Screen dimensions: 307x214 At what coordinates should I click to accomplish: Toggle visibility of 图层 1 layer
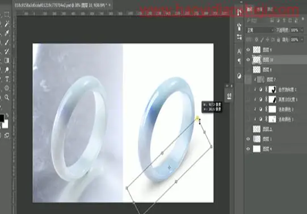click(x=248, y=139)
